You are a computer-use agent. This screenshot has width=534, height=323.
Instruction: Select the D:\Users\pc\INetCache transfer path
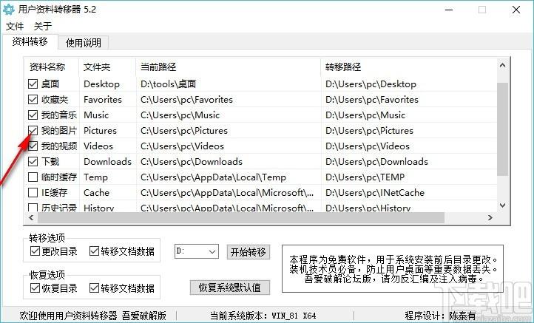(x=375, y=193)
